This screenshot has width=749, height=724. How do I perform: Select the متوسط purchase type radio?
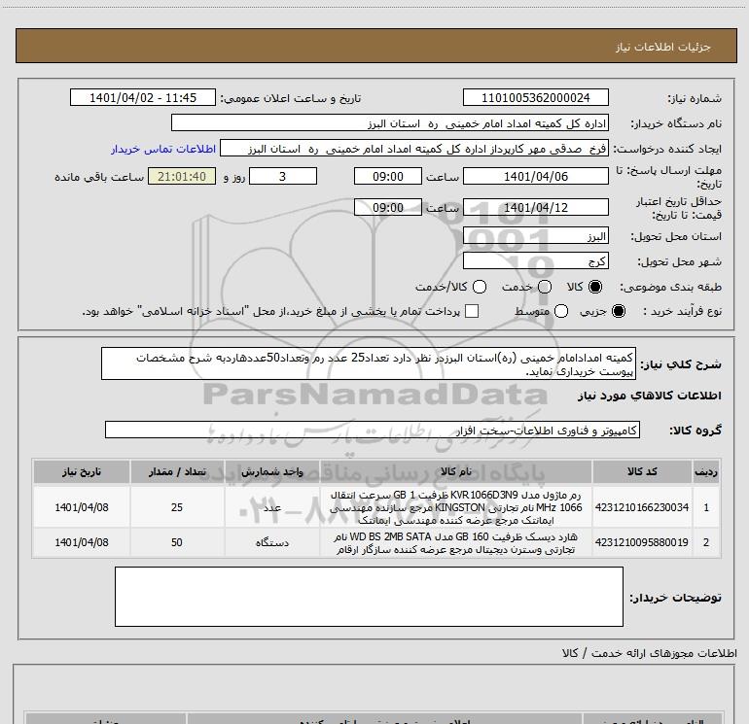click(x=561, y=311)
